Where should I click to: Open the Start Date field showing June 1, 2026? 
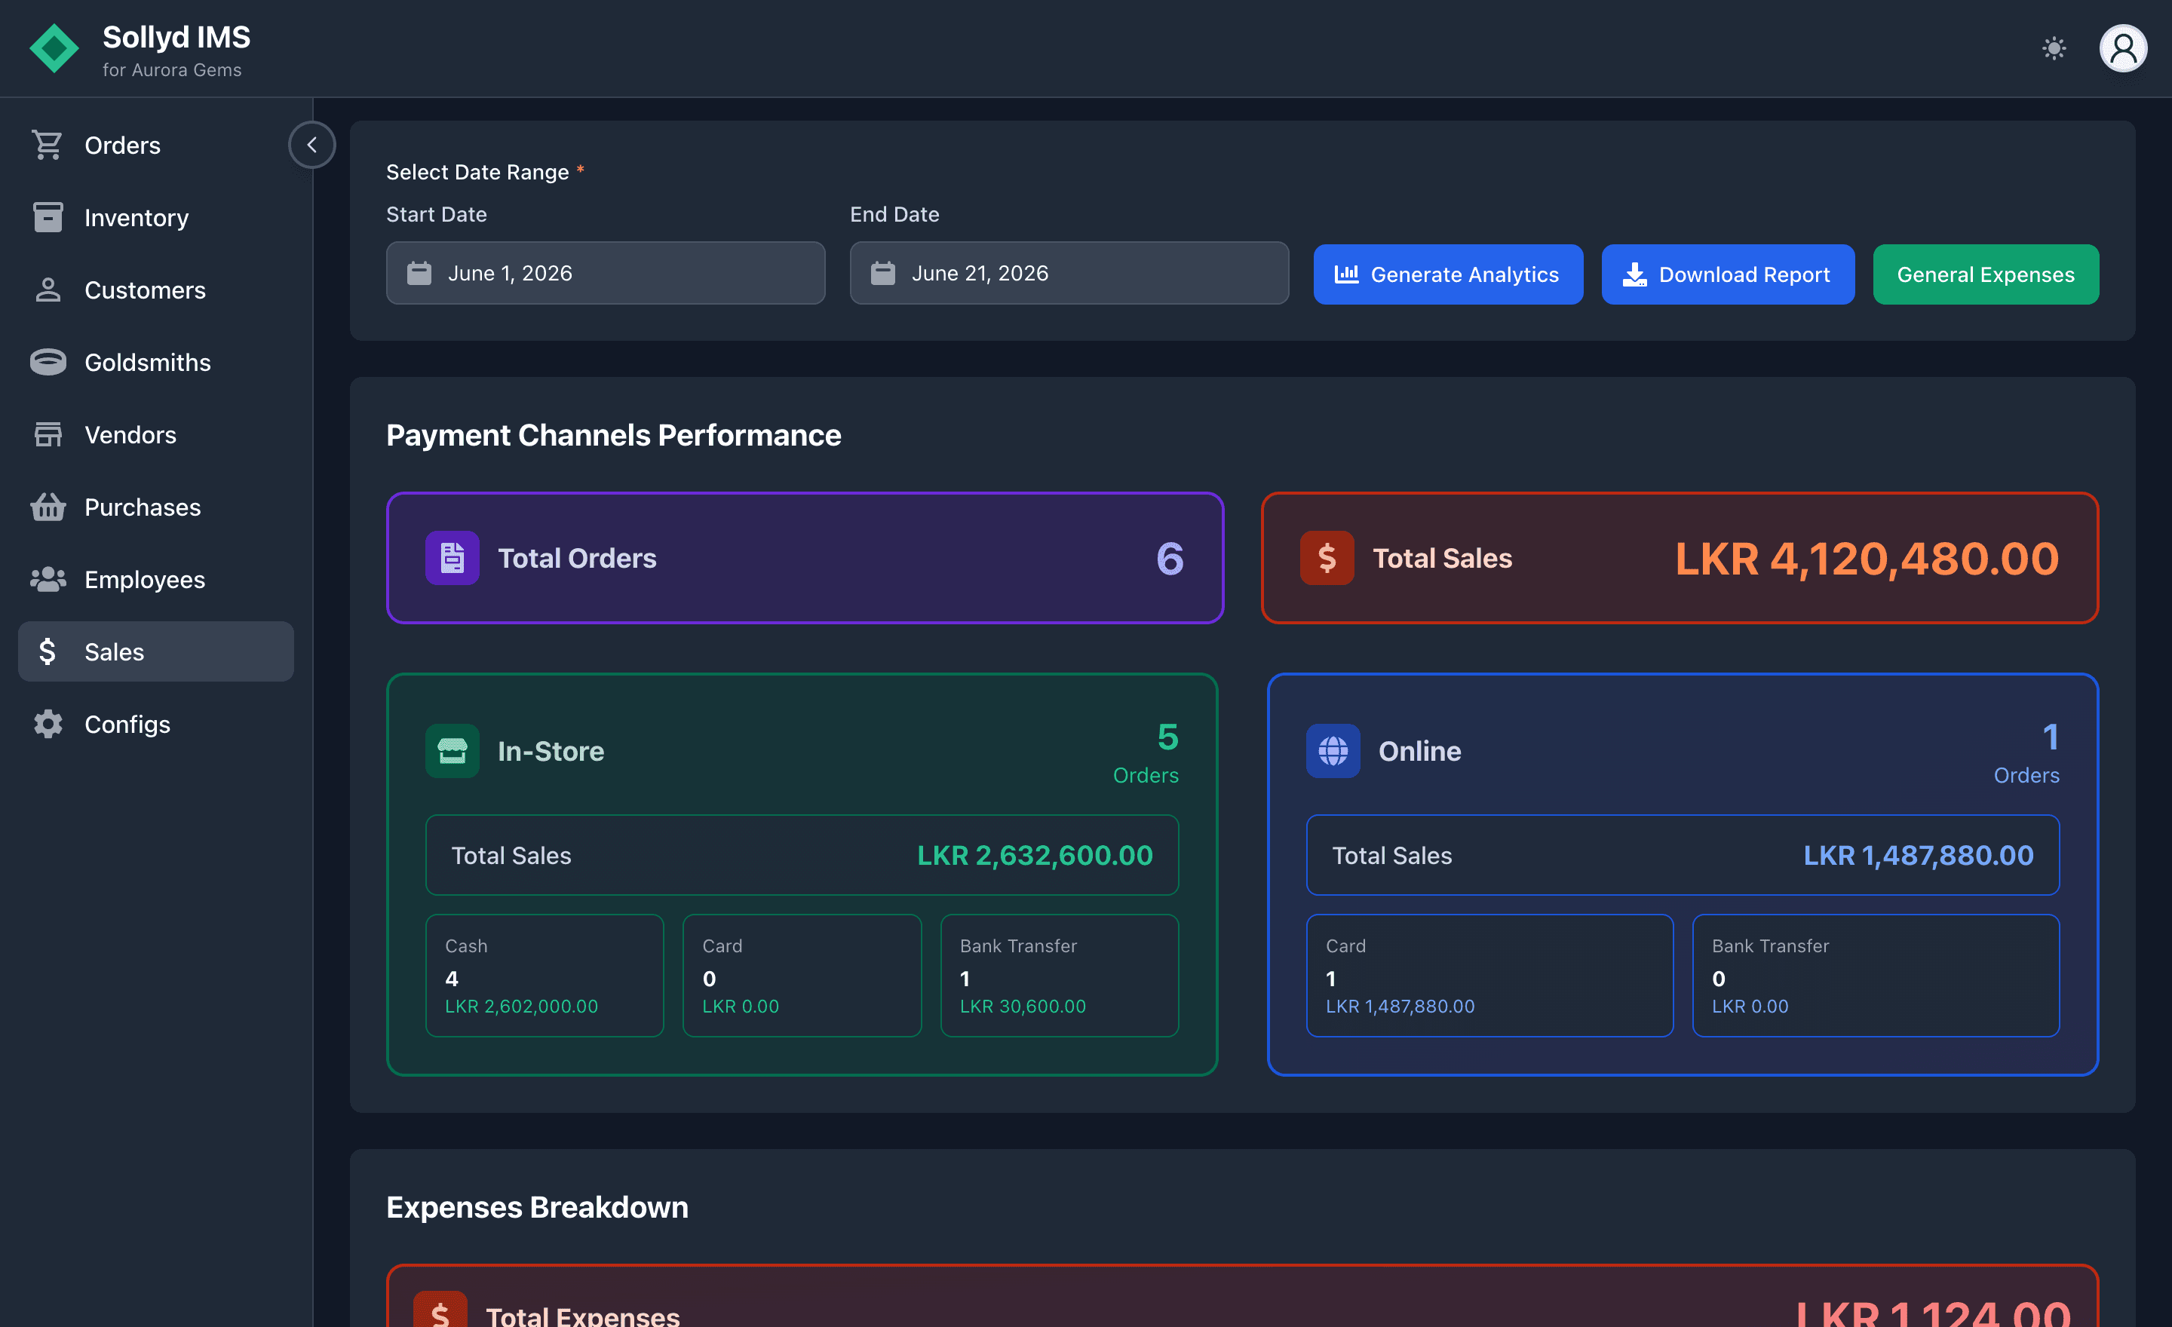(606, 273)
